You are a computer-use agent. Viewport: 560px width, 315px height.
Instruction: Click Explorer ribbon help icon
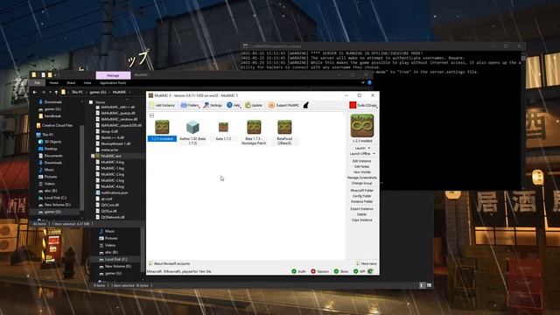[369, 83]
